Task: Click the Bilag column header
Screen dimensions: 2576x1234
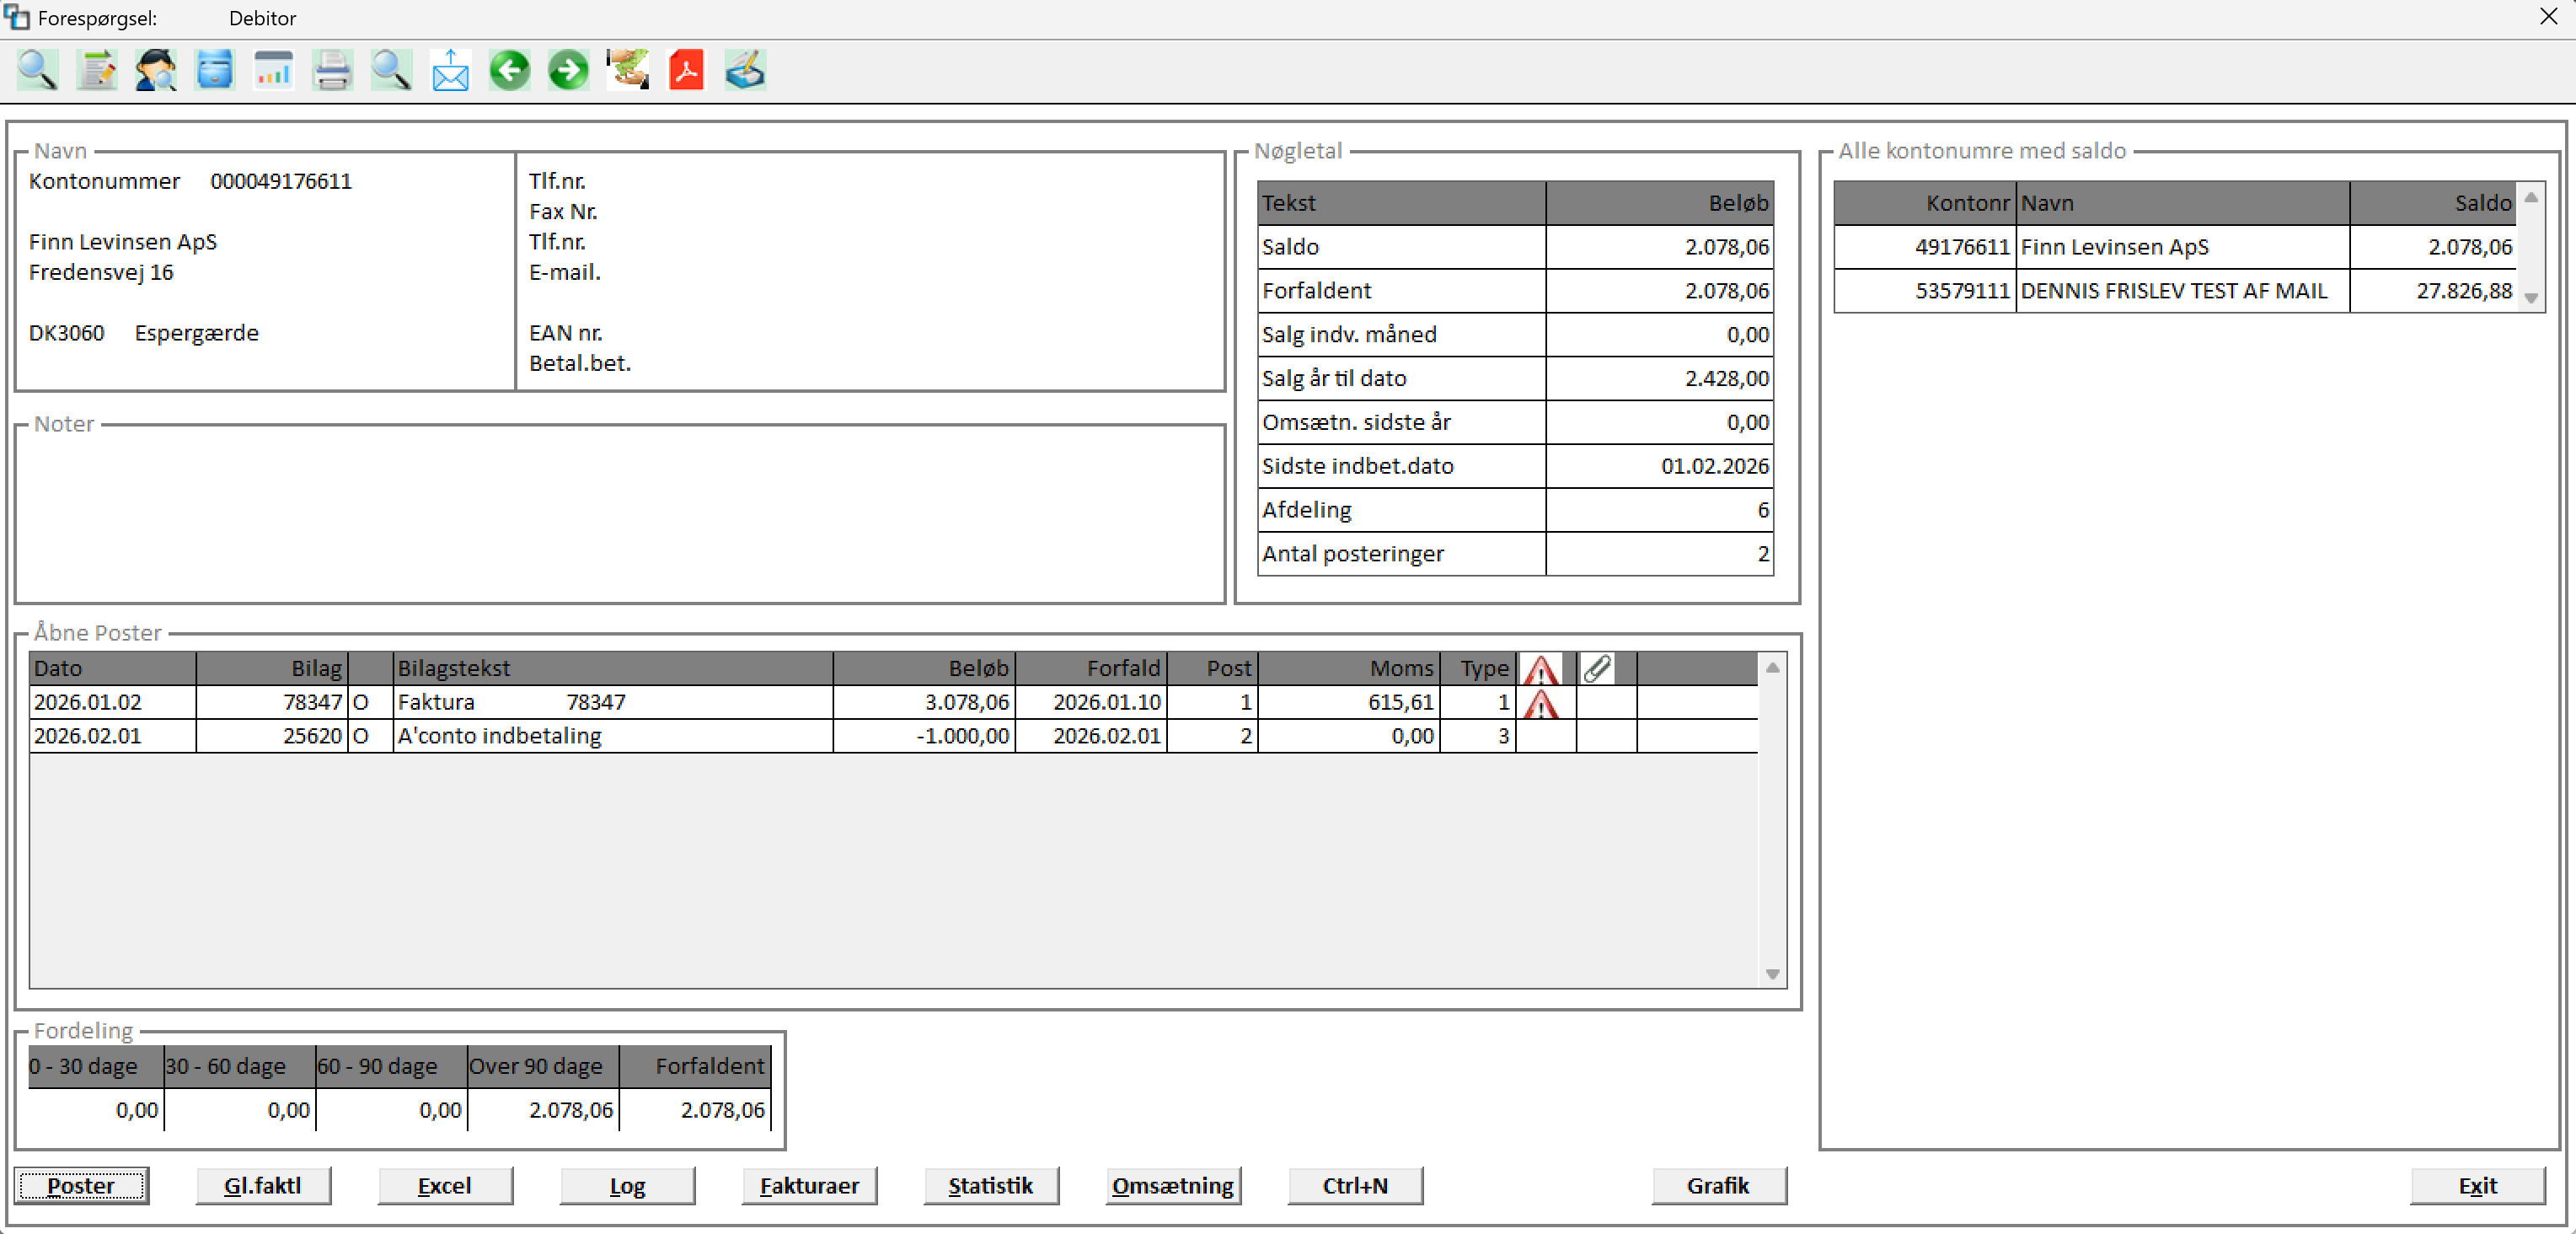Action: [272, 668]
